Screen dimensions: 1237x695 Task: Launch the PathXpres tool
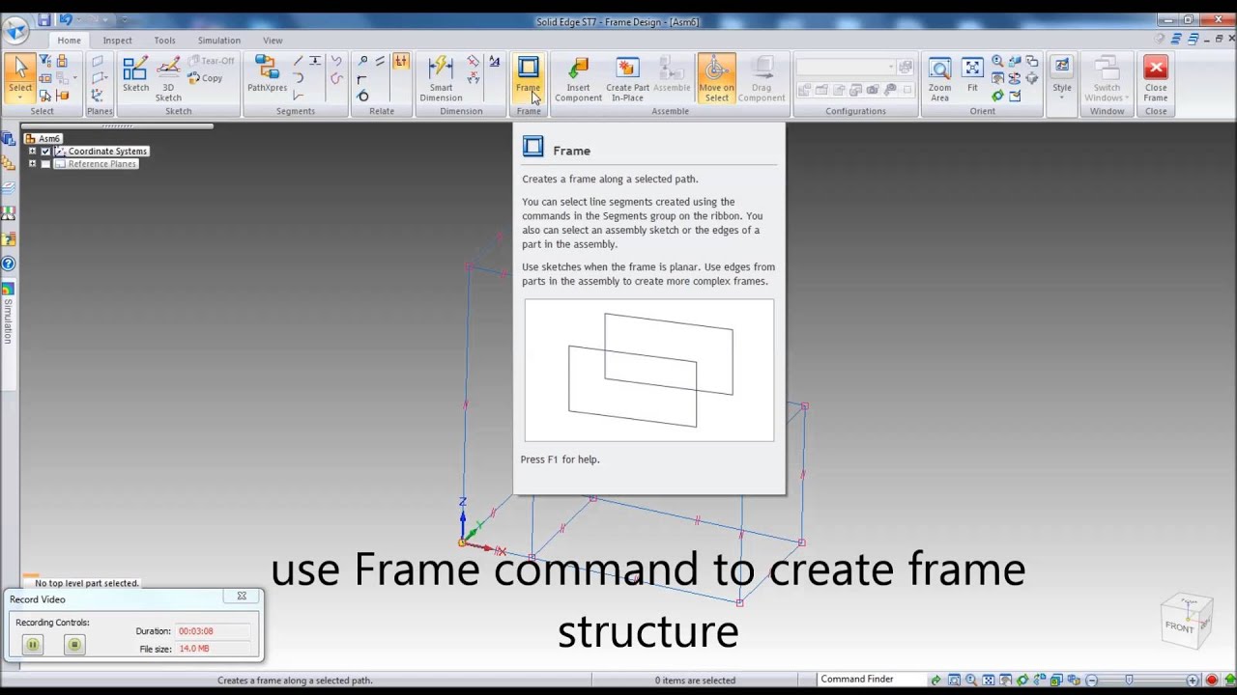pyautogui.click(x=267, y=75)
